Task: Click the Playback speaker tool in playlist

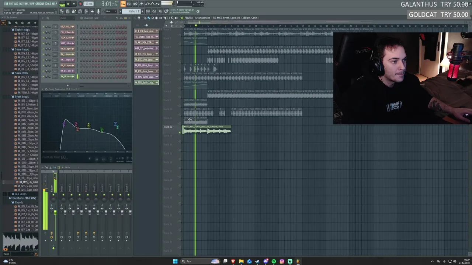Action: [x=176, y=18]
